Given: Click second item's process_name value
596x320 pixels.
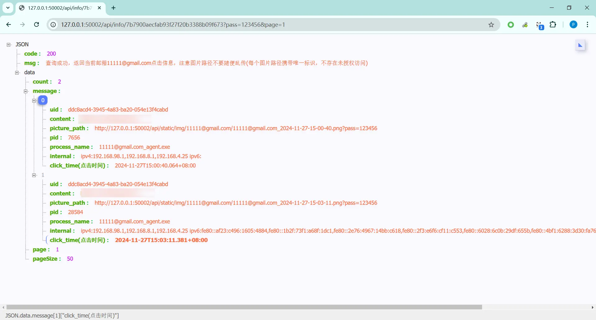Looking at the screenshot, I should click(x=134, y=222).
